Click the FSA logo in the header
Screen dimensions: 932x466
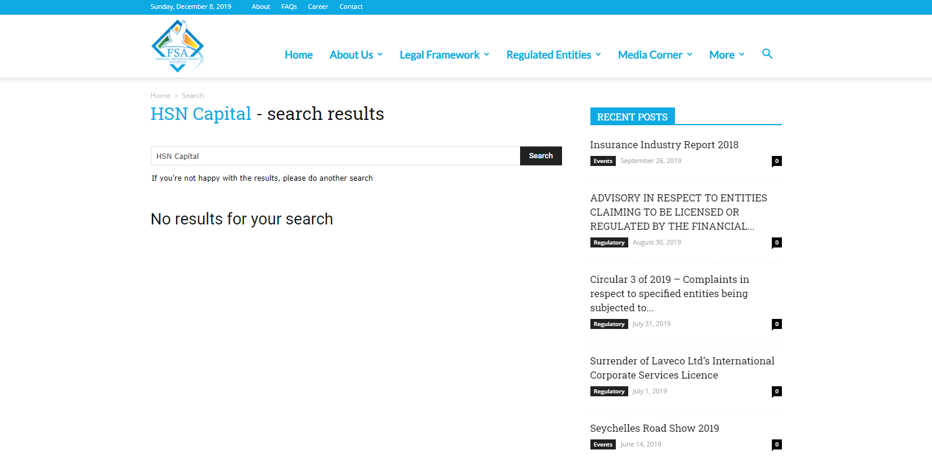pos(177,46)
